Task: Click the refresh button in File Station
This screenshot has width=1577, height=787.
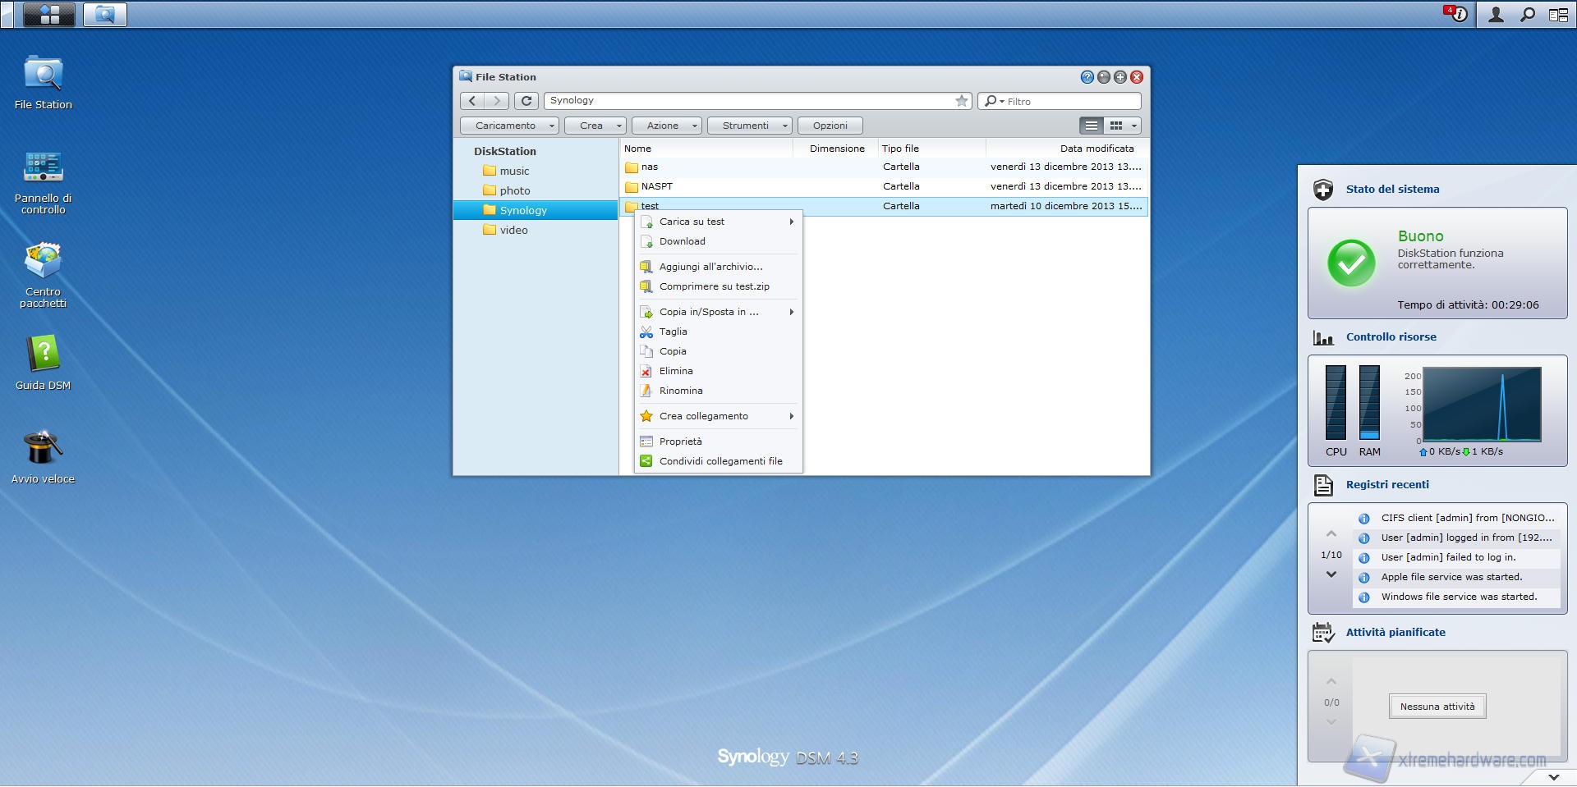Action: tap(526, 101)
